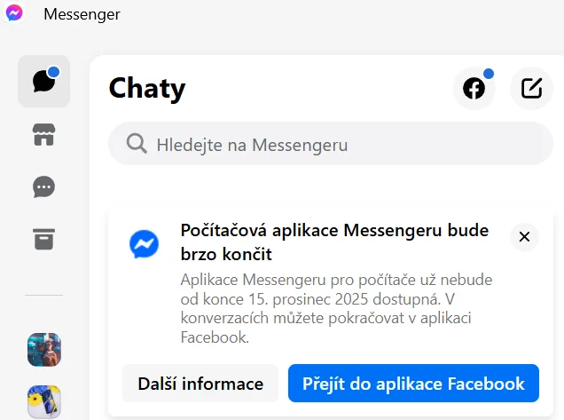Image resolution: width=564 pixels, height=420 pixels.
Task: Click the Další informace button
Action: tap(200, 384)
